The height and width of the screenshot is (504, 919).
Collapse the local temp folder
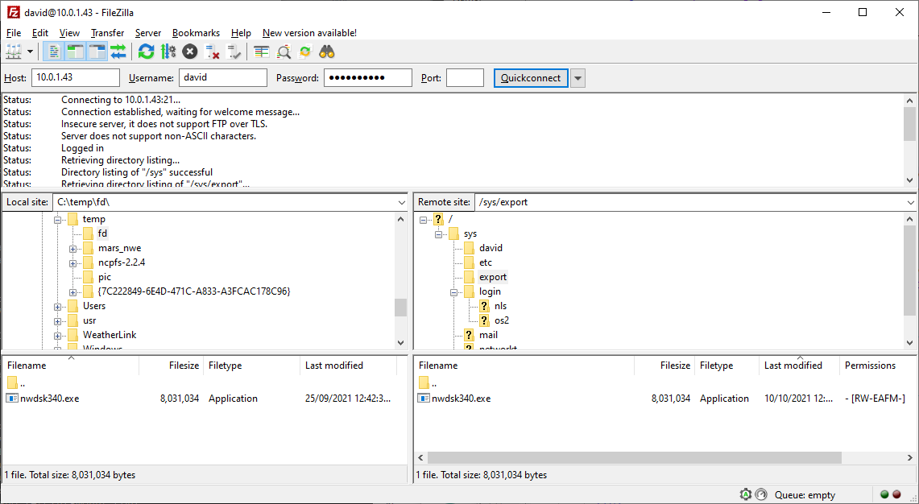pos(57,219)
